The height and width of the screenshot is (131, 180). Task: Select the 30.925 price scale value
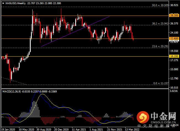(x=174, y=5)
